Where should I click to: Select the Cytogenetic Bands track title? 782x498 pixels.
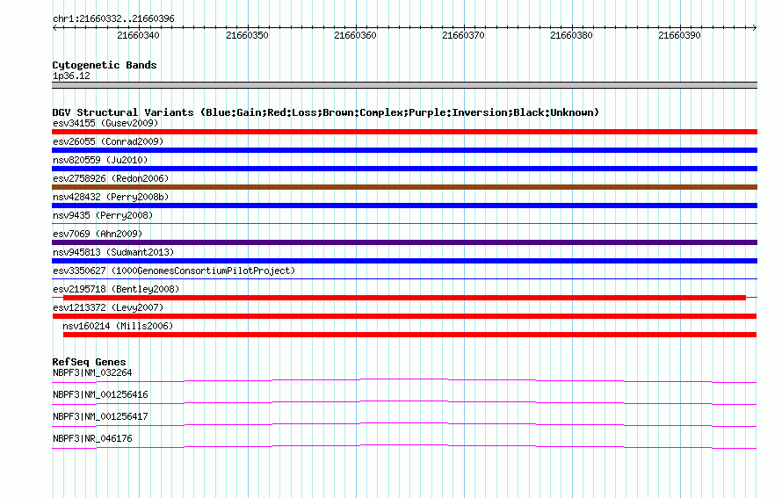105,65
